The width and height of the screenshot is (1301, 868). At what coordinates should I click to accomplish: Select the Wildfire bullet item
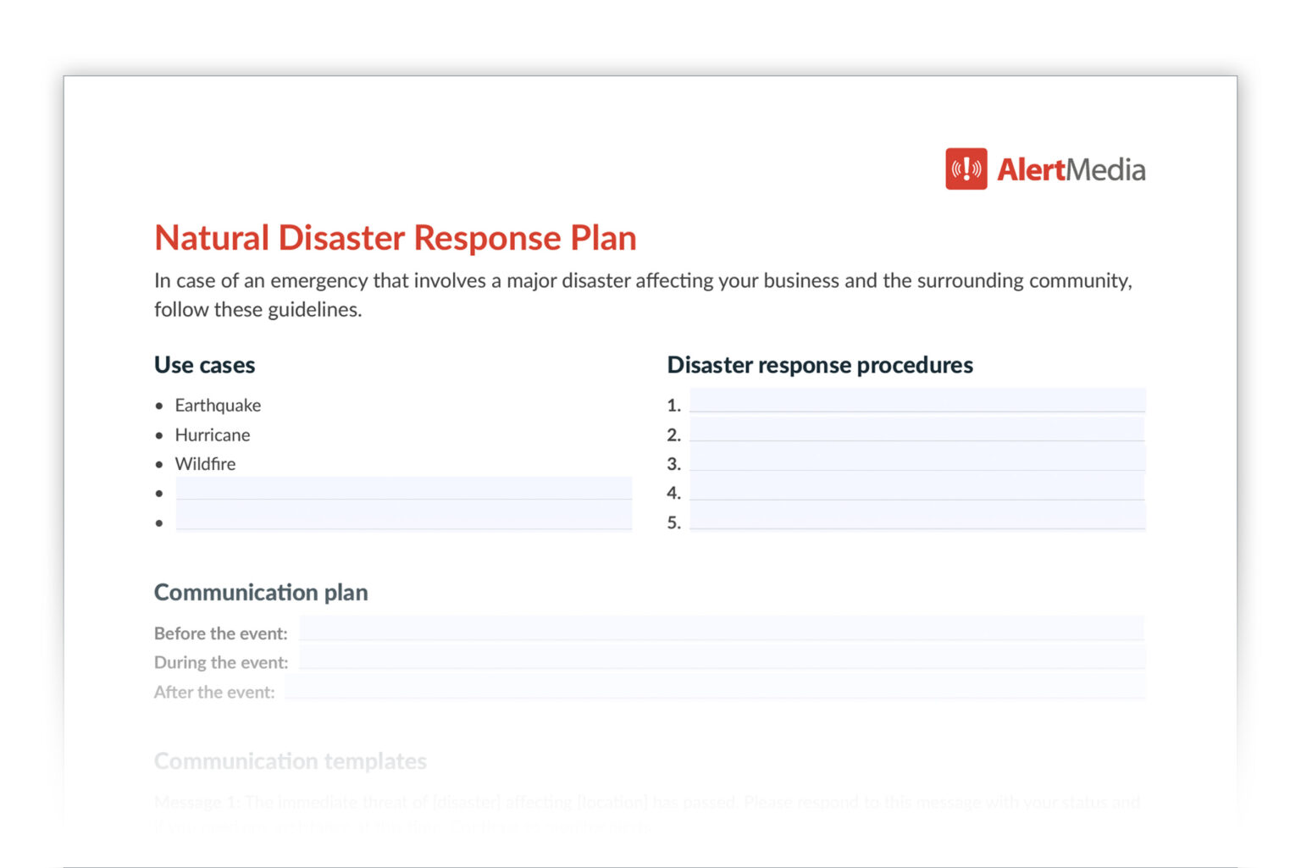[x=205, y=464]
